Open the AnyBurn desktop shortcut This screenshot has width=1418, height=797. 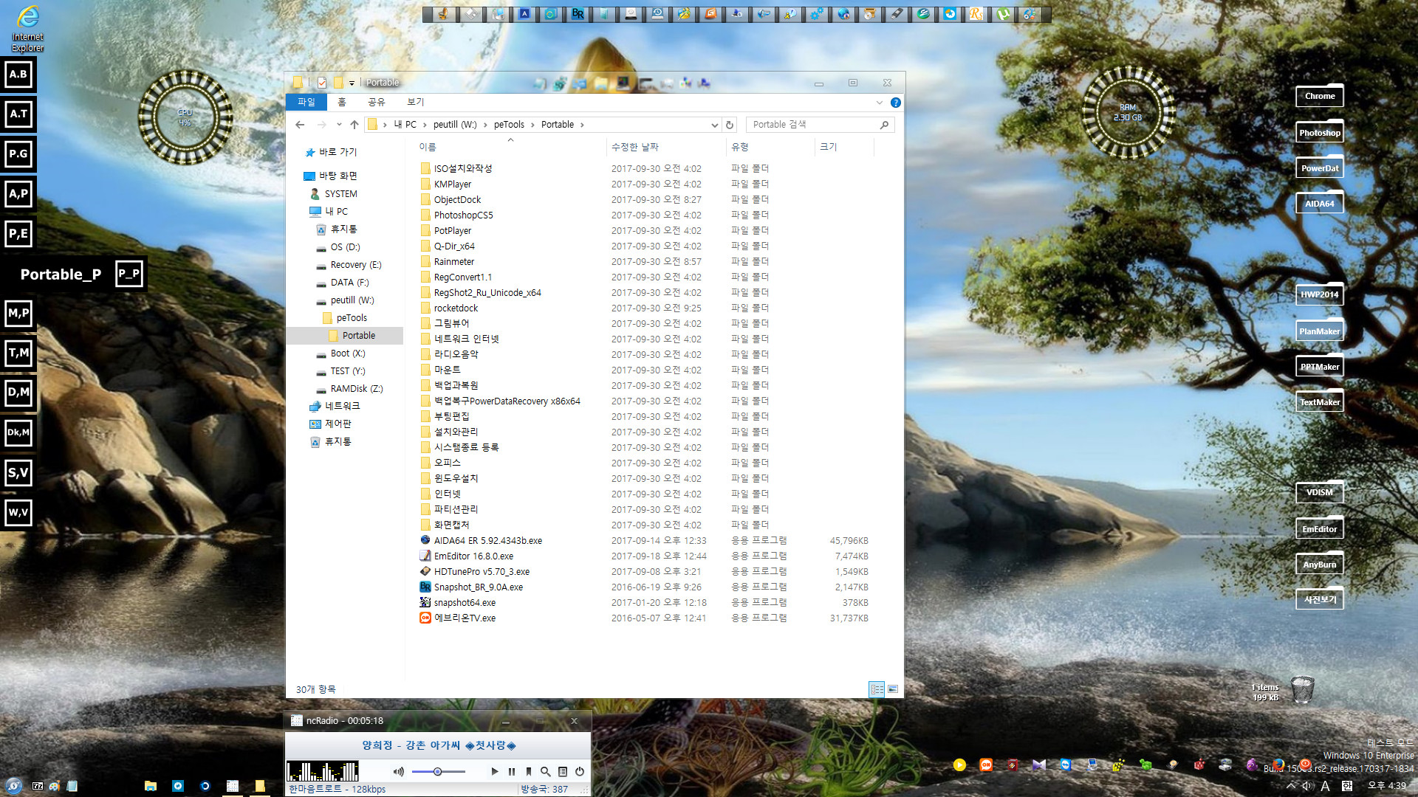pos(1320,564)
